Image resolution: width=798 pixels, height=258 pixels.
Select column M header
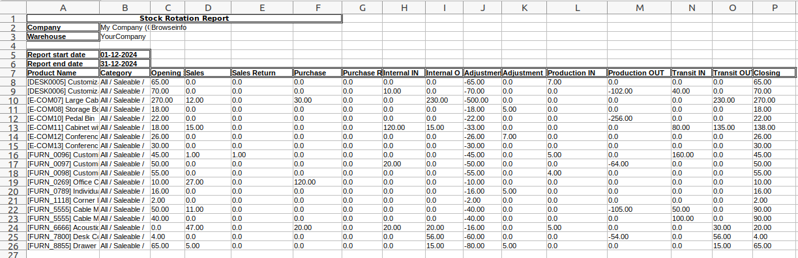(639, 7)
